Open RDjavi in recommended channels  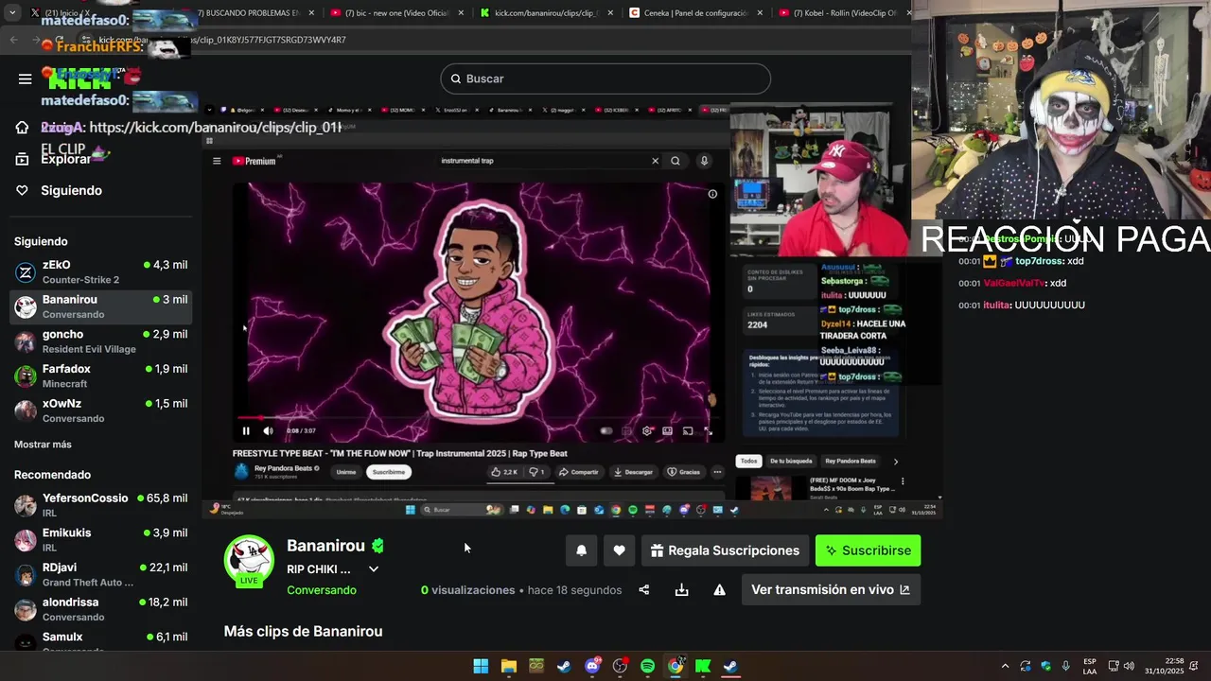coord(100,575)
